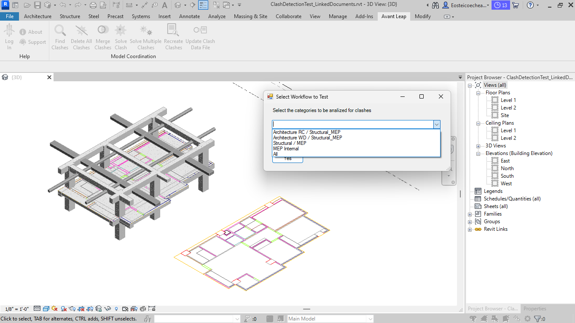The image size is (575, 323).
Task: Open the Collaborate ribbon tab
Action: (288, 16)
